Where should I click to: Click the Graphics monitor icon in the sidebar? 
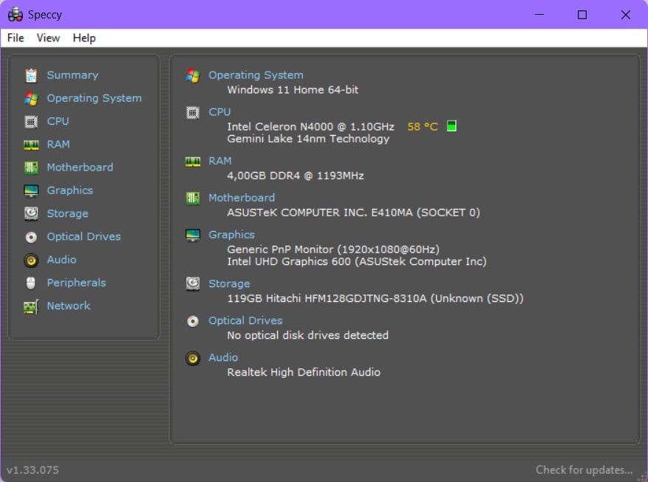tap(30, 190)
